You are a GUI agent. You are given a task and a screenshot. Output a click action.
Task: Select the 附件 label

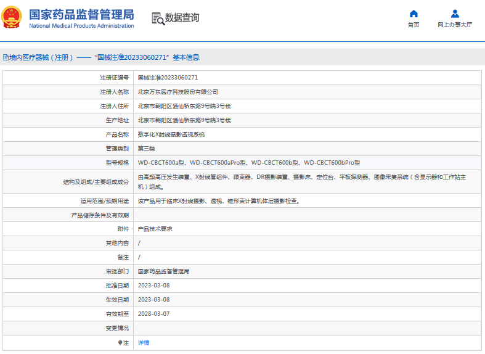click(123, 229)
